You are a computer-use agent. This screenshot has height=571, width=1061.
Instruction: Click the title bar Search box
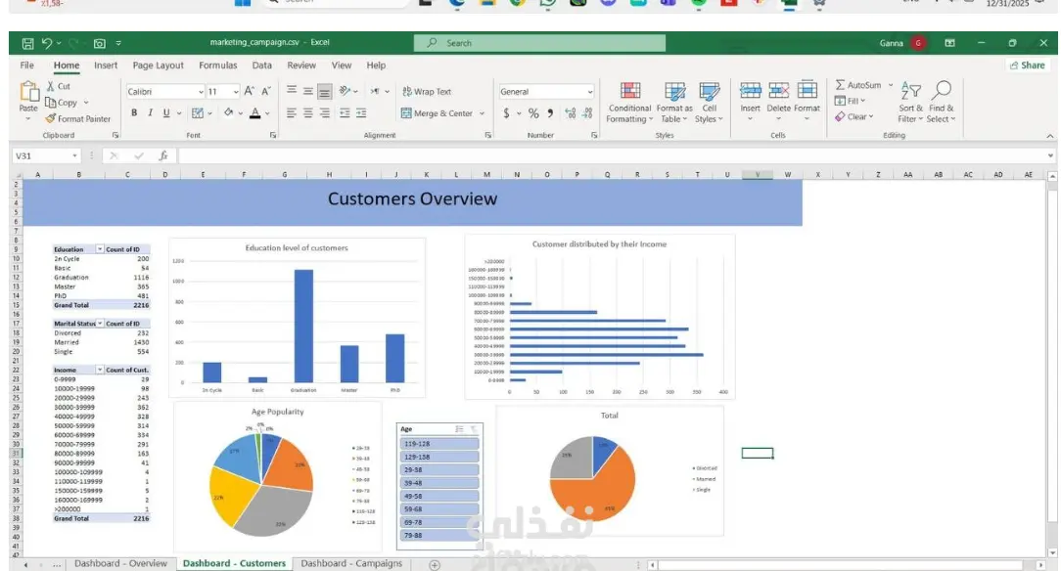[x=539, y=43]
